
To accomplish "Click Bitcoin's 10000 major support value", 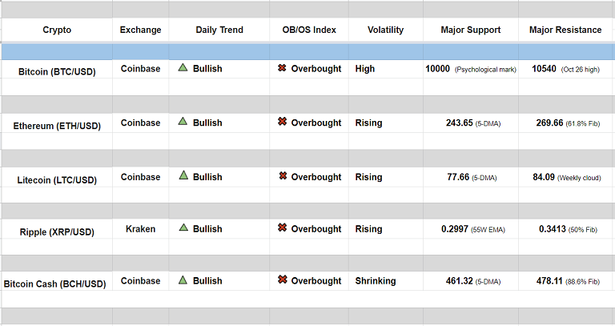I will [438, 69].
